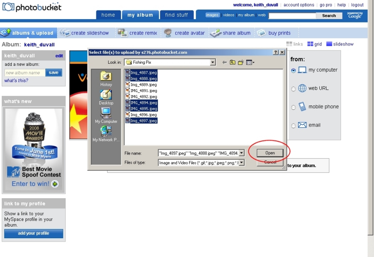Switch to the find stuff tab

click(177, 15)
